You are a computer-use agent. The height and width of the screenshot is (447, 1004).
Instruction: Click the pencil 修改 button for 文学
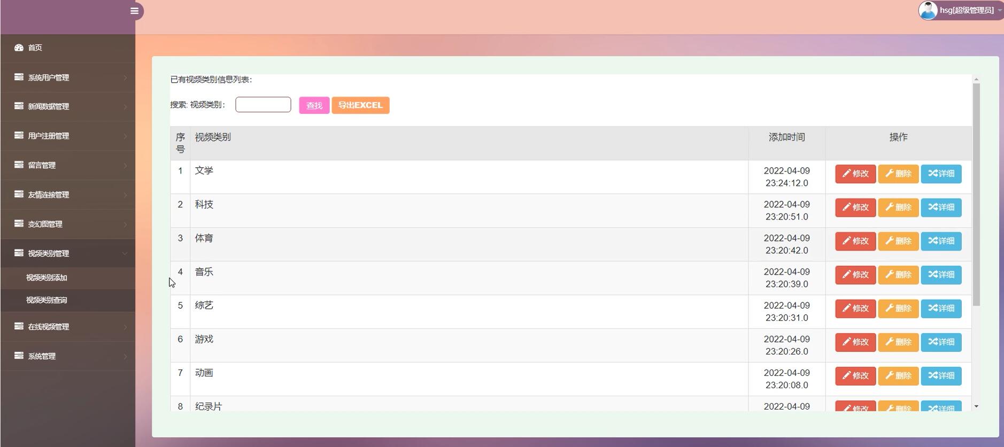click(855, 174)
